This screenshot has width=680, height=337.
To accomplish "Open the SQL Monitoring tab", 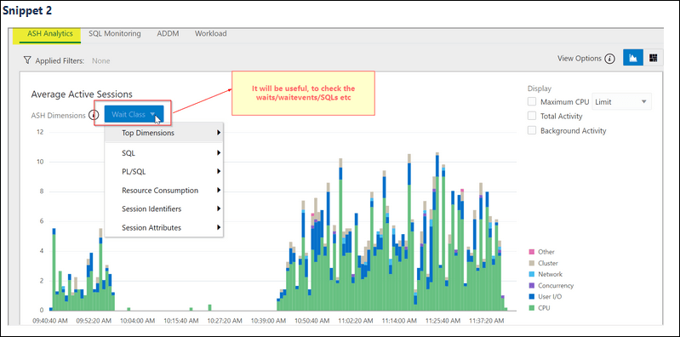I will [x=115, y=34].
